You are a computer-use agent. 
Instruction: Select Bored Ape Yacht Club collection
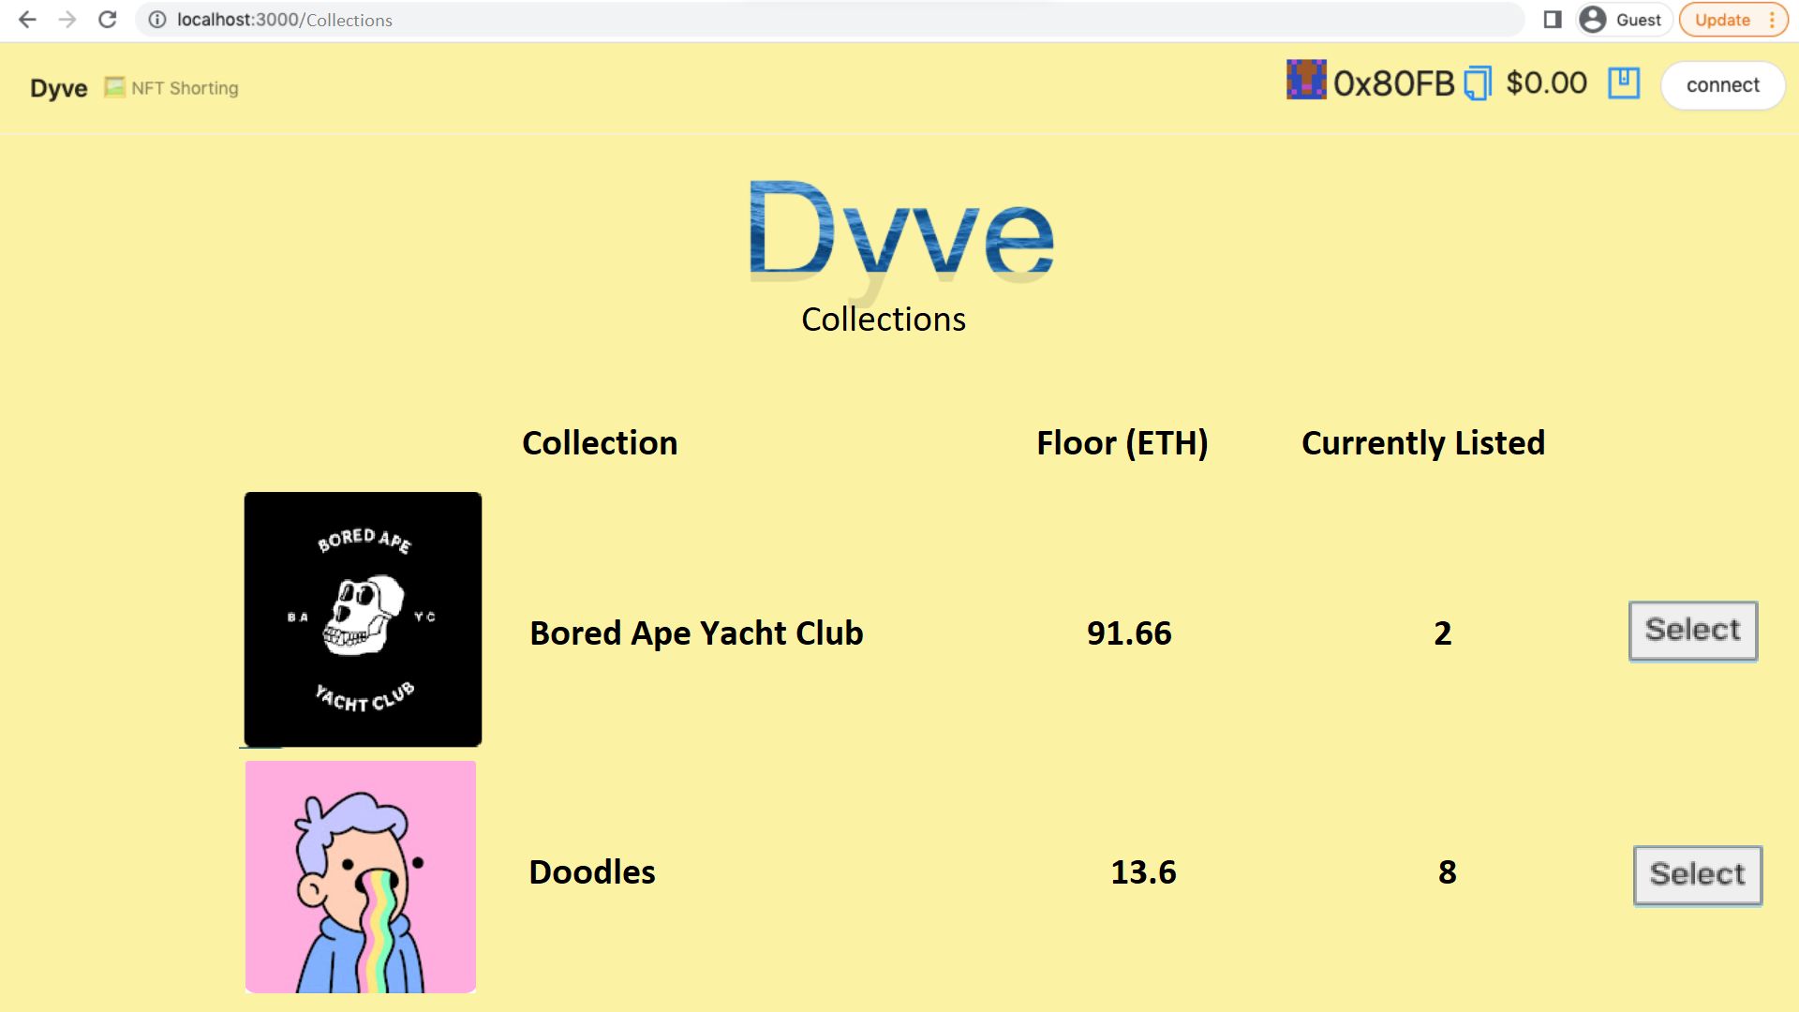[x=1693, y=631]
